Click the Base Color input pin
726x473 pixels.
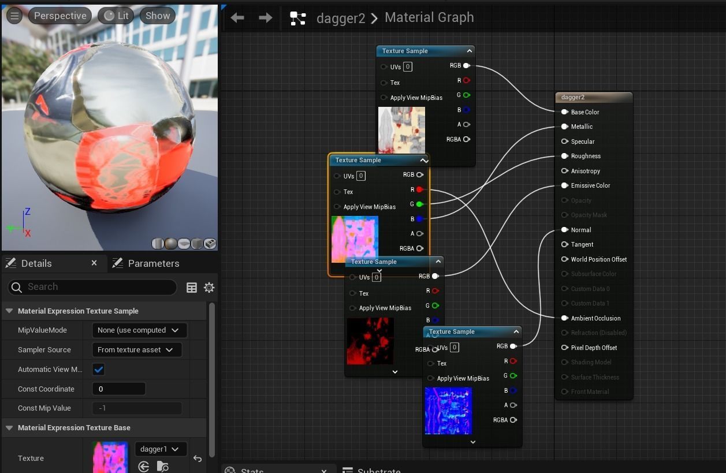coord(565,112)
